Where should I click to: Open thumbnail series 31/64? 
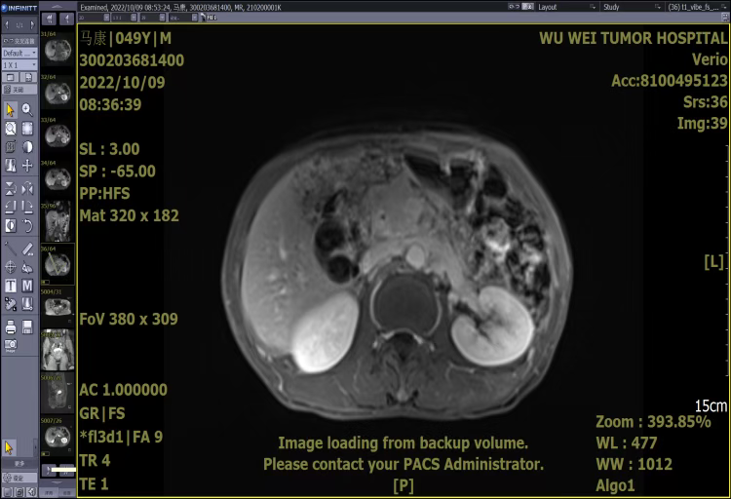click(58, 49)
